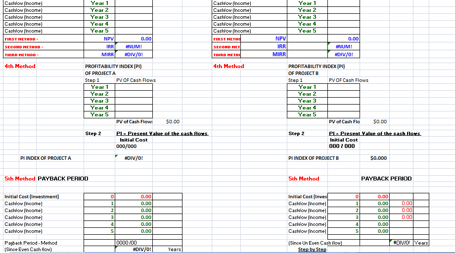
Task: Click the red 0.00 in payback row 3
Action: click(407, 217)
